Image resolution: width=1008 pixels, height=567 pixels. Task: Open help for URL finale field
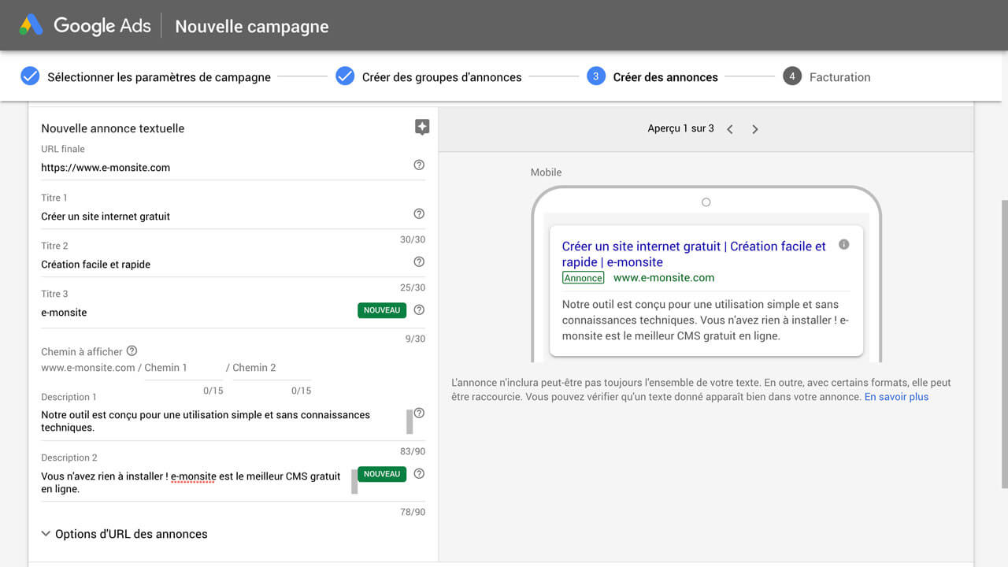419,165
